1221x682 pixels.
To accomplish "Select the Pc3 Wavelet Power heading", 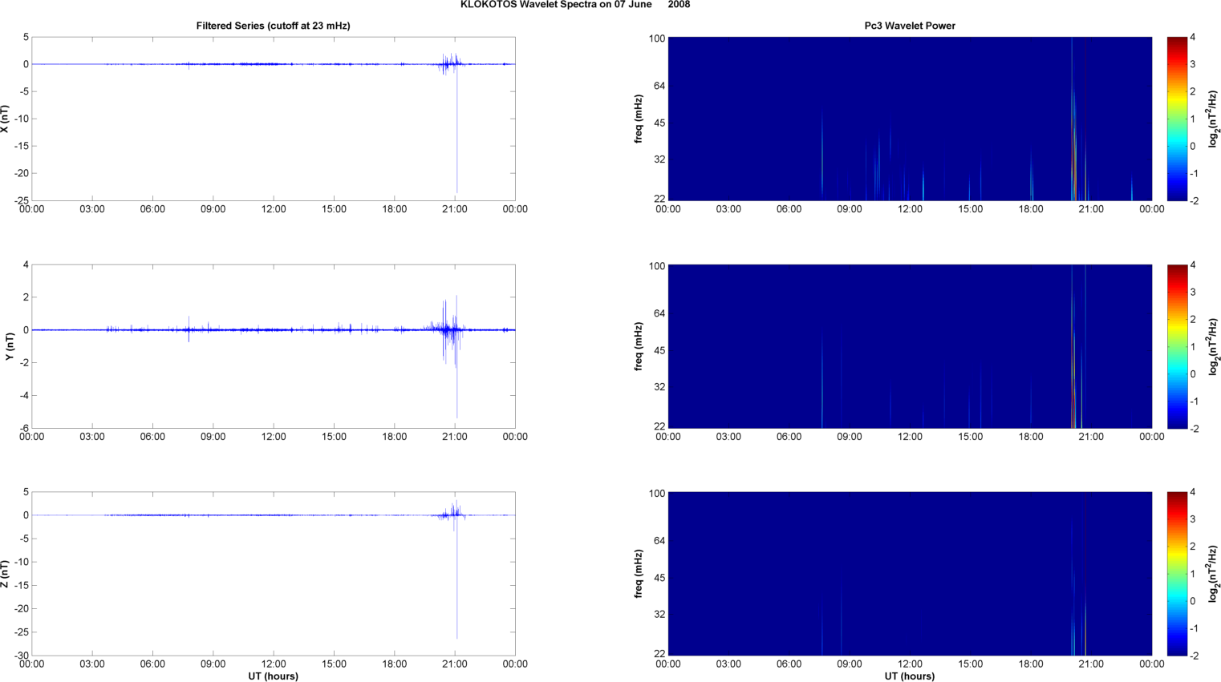I will pos(909,26).
